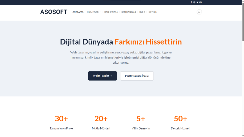Viewport: 244px width, 137px height.
Task: Click the ASOSOFT logo
Action: [54, 12]
